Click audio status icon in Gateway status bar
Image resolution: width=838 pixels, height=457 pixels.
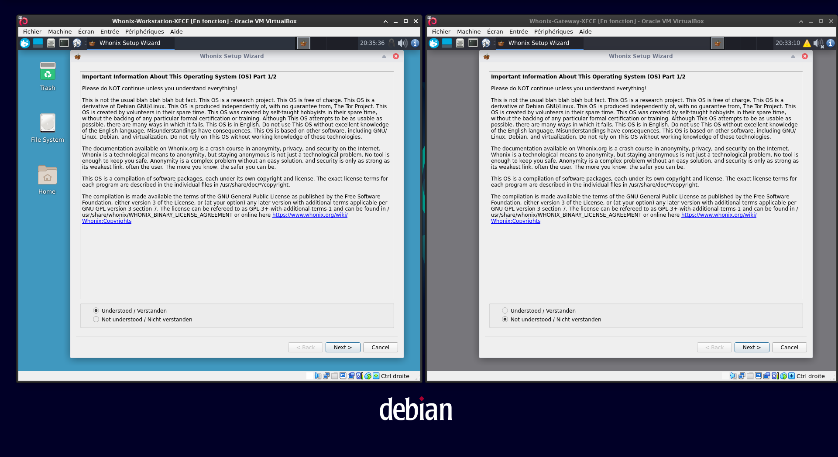coord(733,376)
